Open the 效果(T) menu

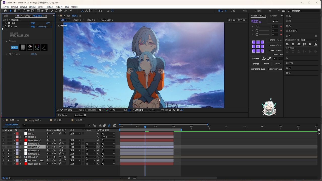41,7
